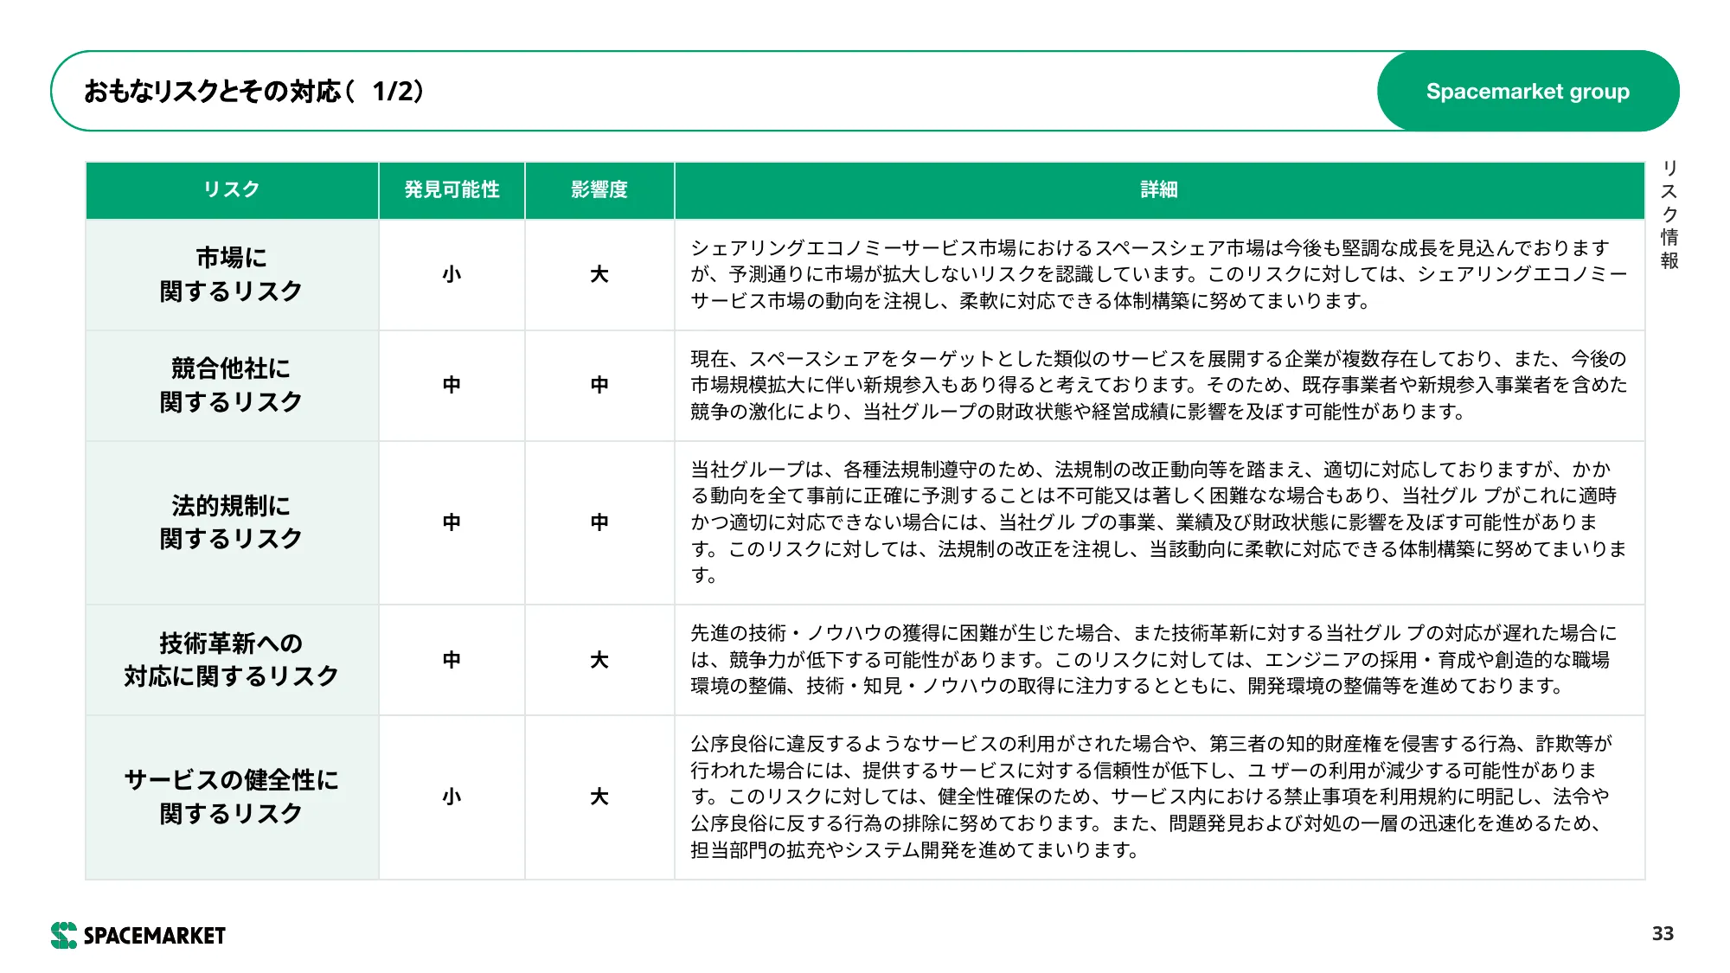This screenshot has width=1730, height=973.
Task: Click the SPACEMARKET logo icon
Action: tap(63, 935)
